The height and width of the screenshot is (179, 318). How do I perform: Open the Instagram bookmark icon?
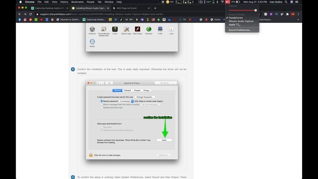coord(25,20)
